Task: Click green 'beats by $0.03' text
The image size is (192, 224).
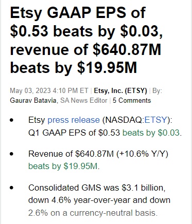Action: click(151, 133)
